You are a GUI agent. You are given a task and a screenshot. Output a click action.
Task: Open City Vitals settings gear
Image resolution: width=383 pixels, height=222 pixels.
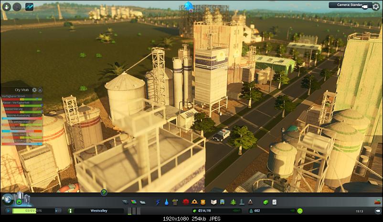click(34, 90)
